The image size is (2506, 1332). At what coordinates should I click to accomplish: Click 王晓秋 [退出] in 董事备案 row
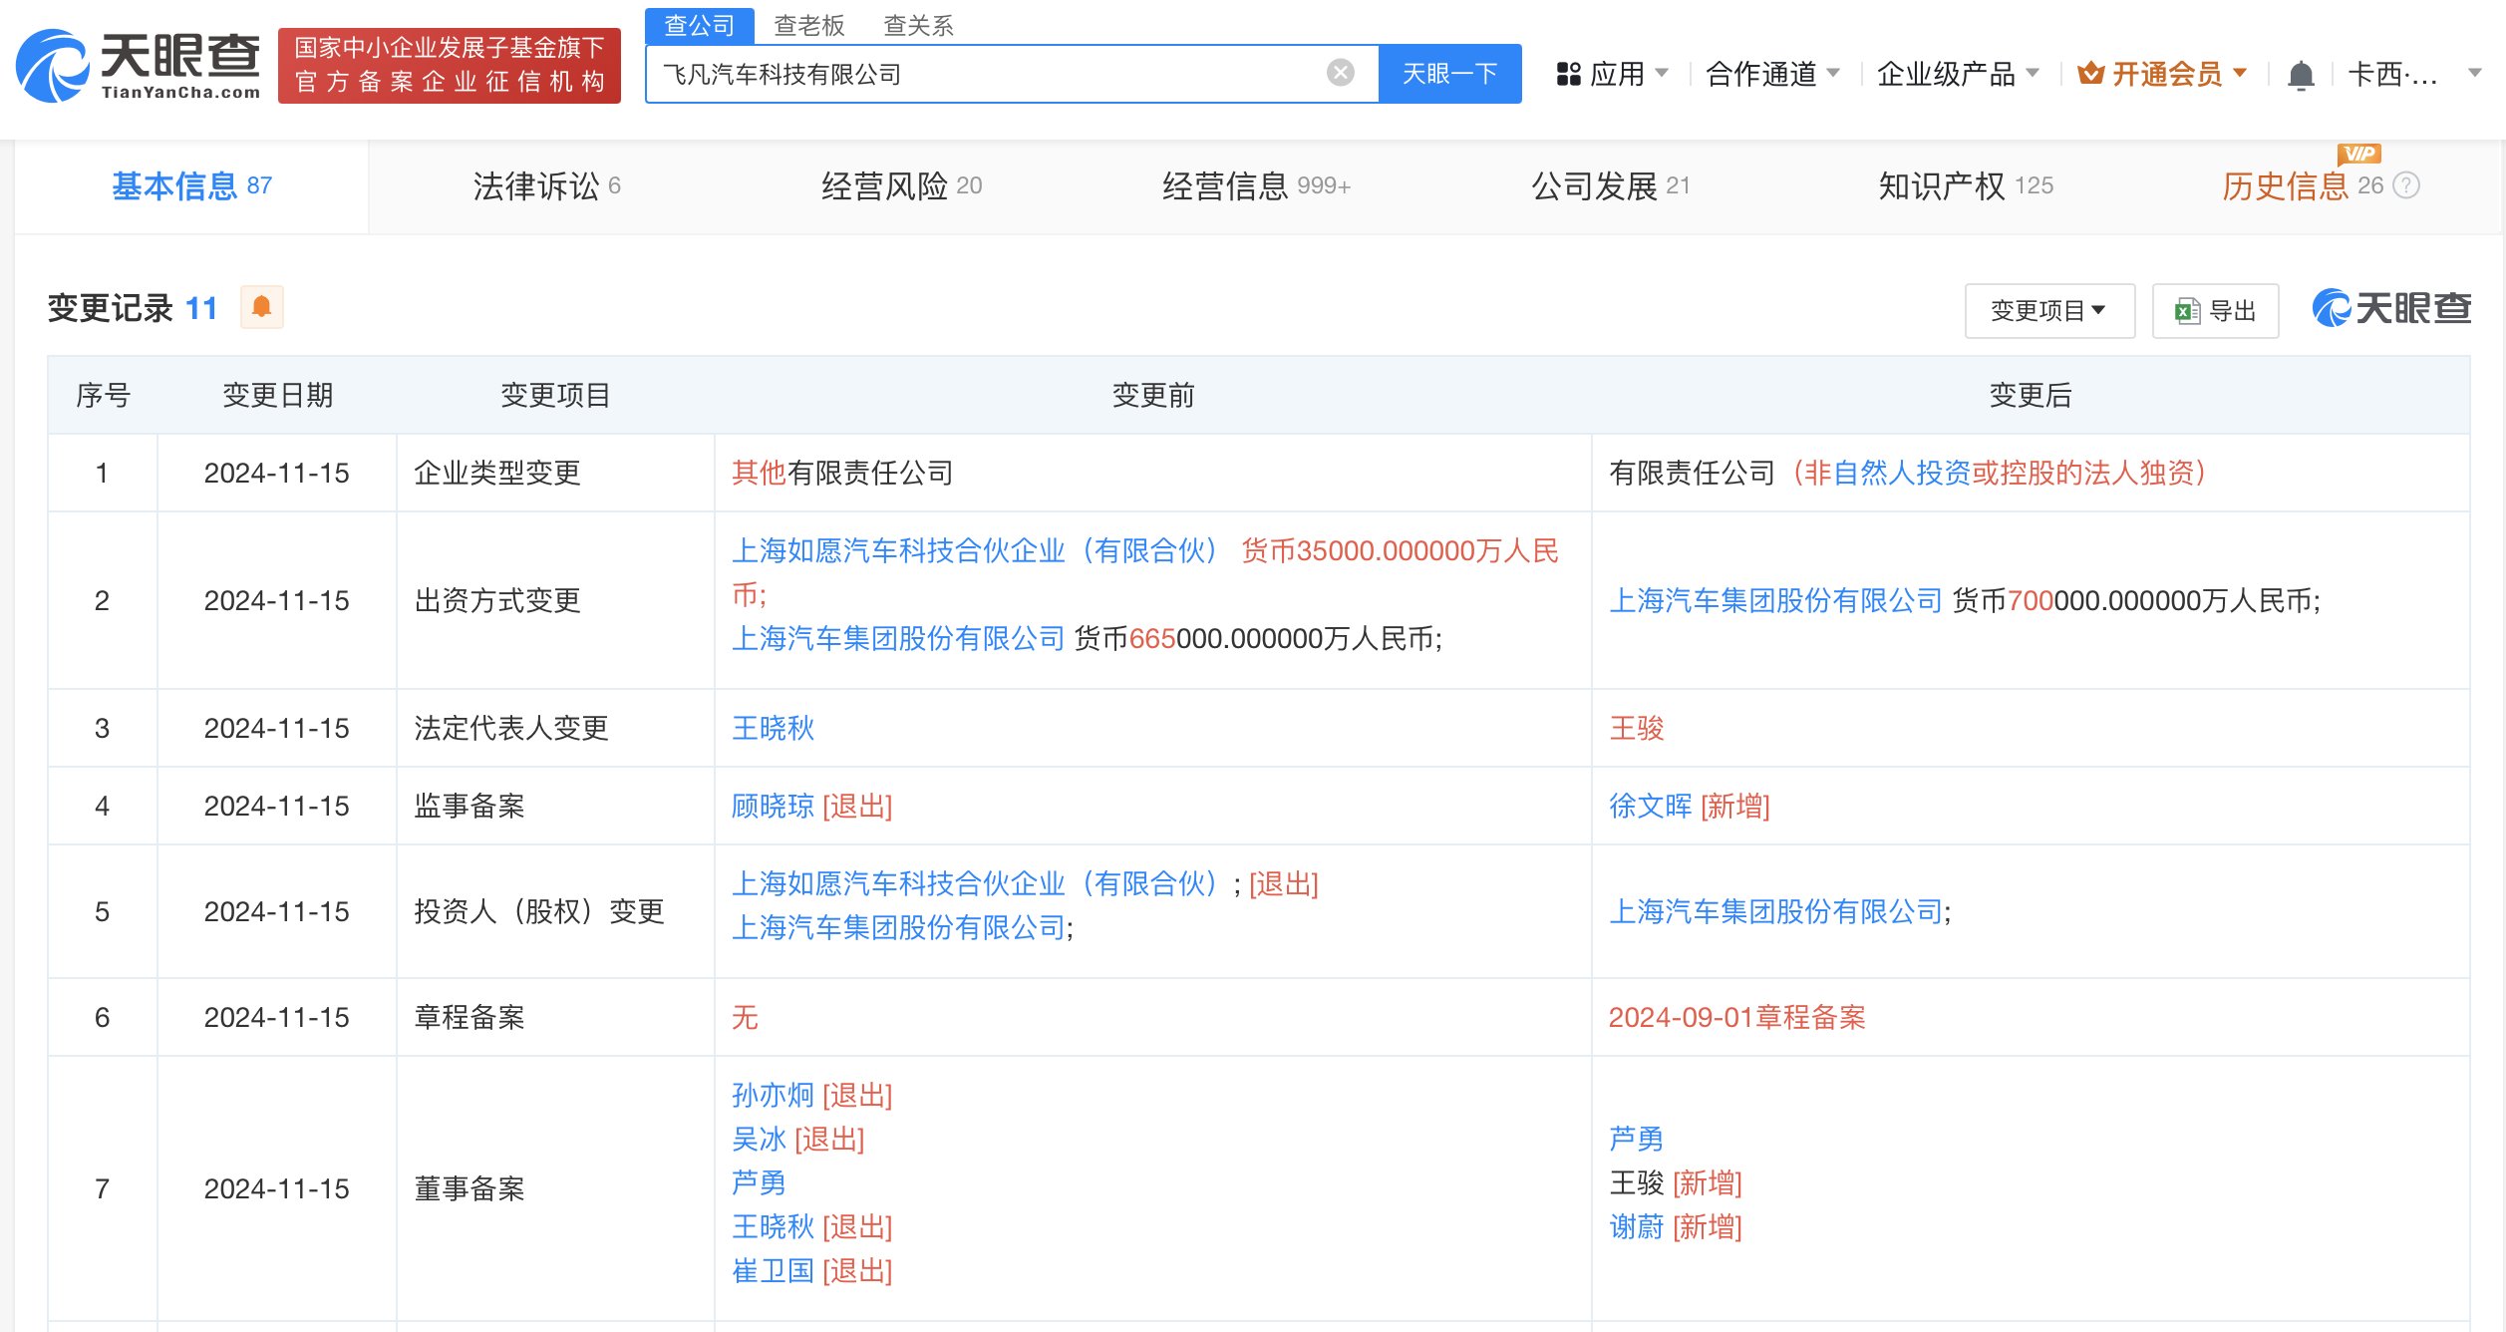[812, 1226]
